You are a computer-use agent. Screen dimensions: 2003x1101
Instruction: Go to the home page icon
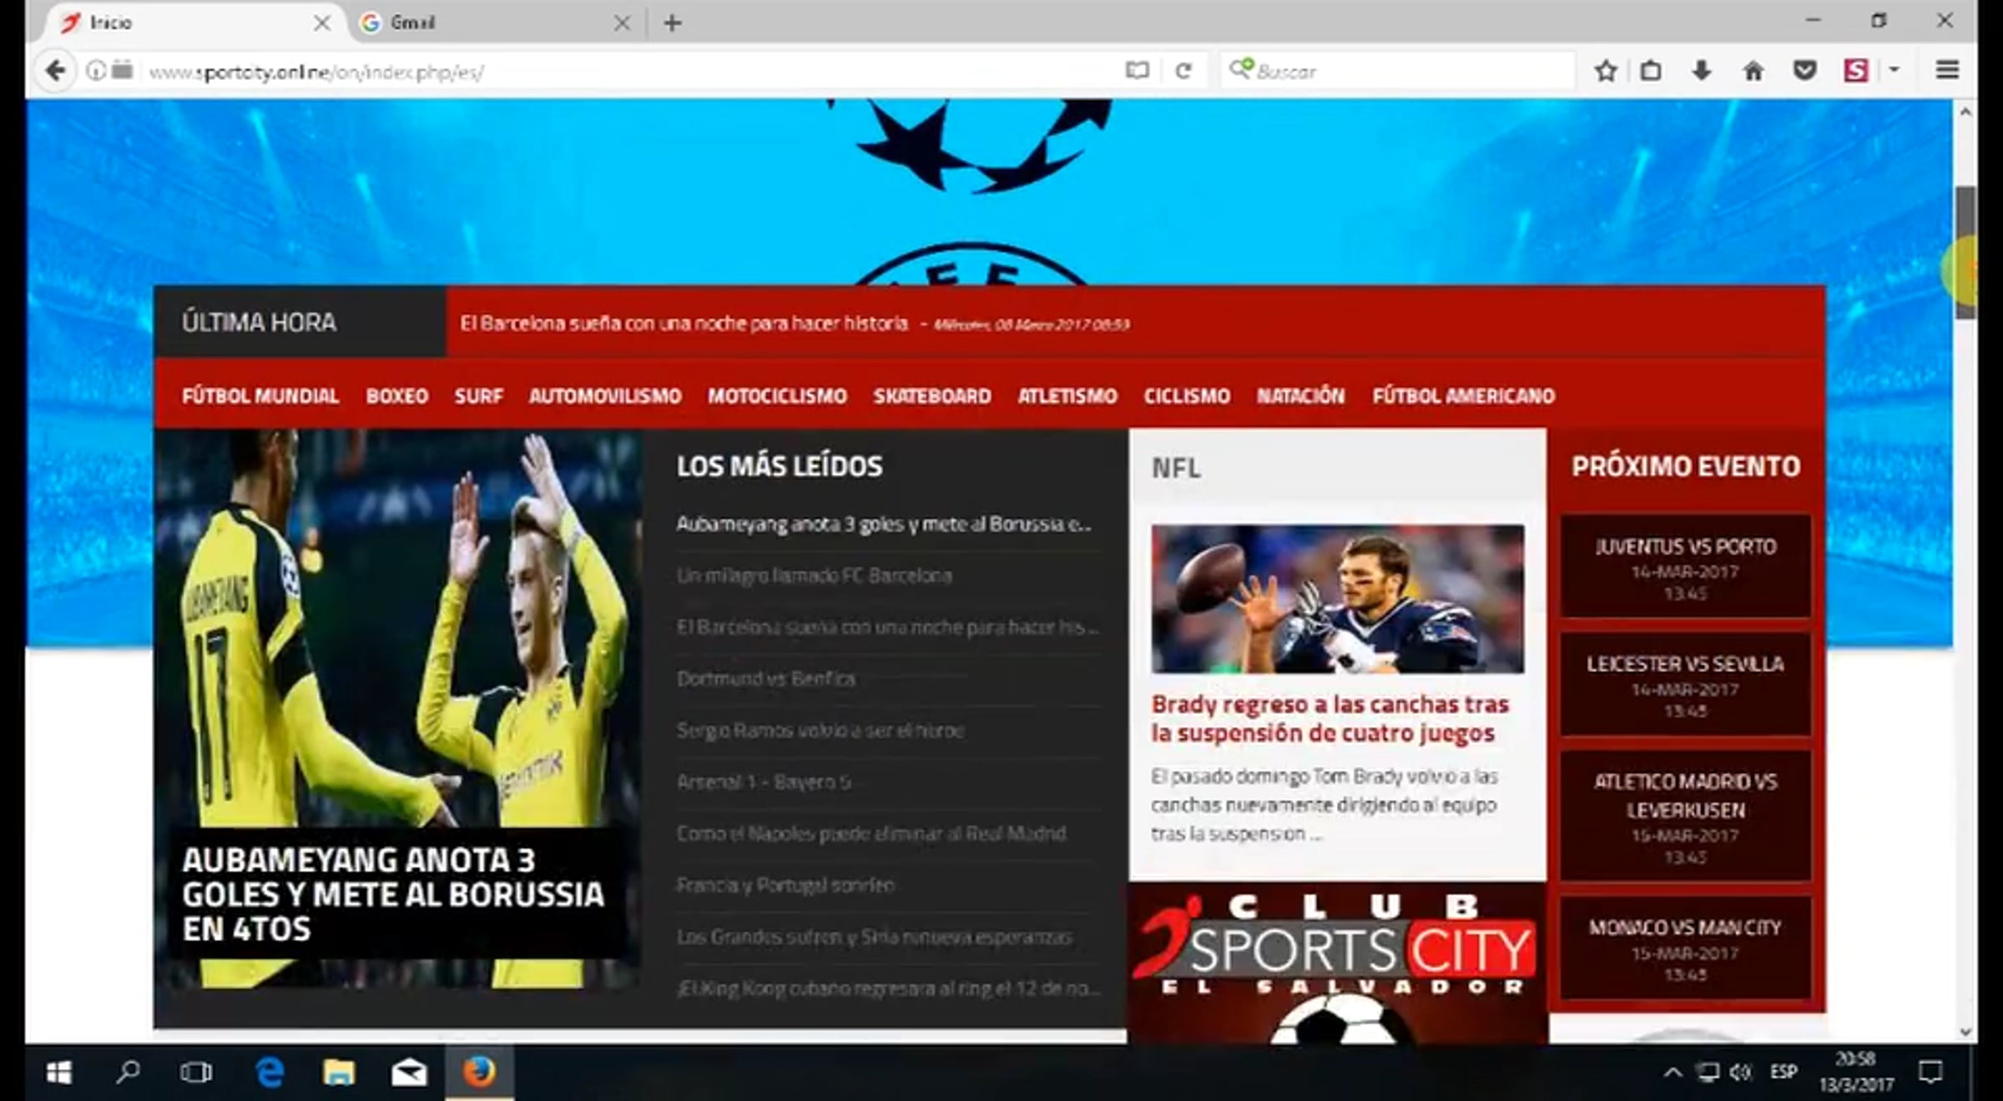pos(1753,71)
